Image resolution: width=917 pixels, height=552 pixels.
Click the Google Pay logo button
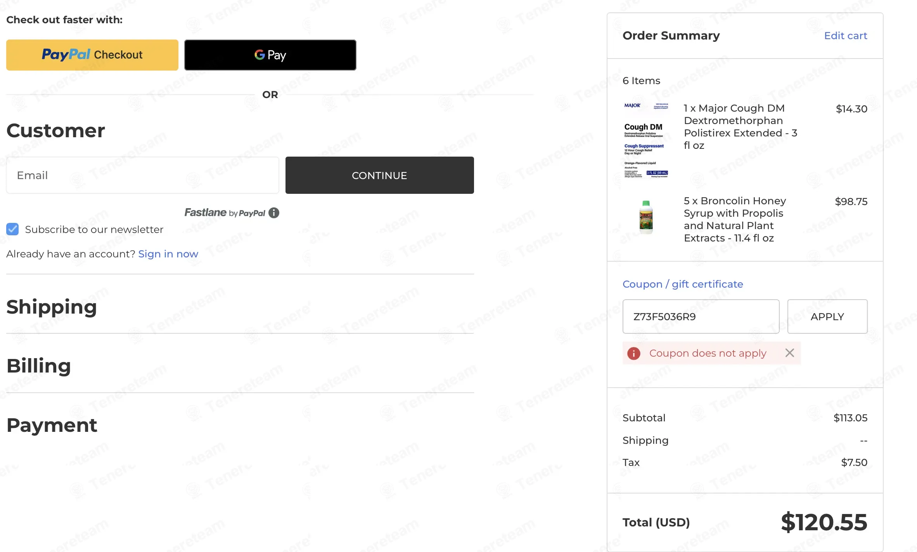(270, 55)
